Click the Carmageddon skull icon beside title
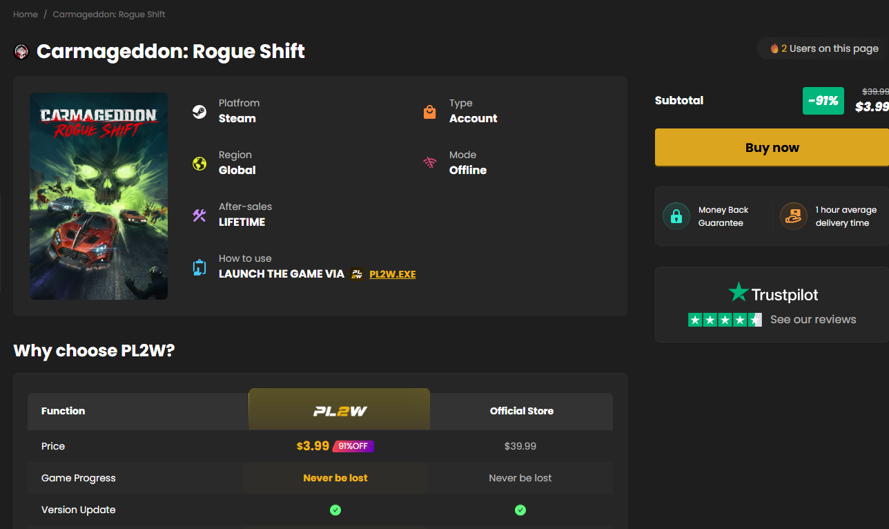Image resolution: width=889 pixels, height=529 pixels. pos(21,52)
